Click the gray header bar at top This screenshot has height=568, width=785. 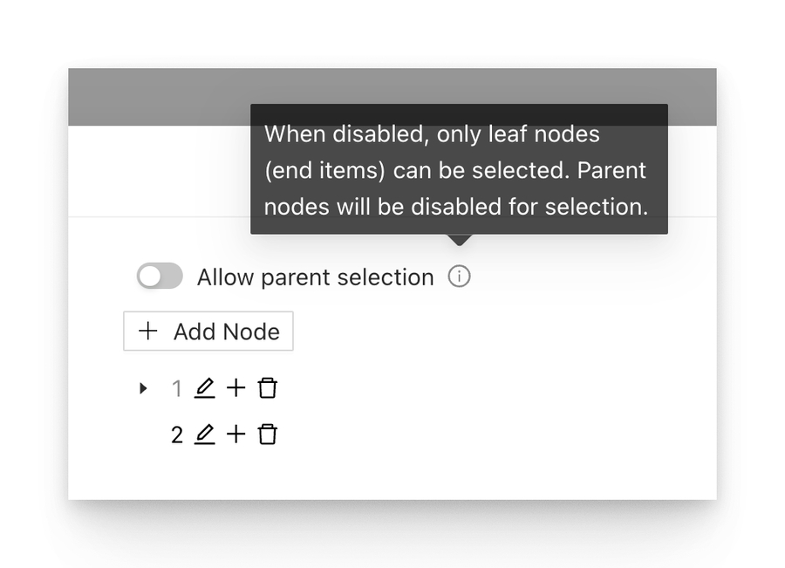(157, 97)
